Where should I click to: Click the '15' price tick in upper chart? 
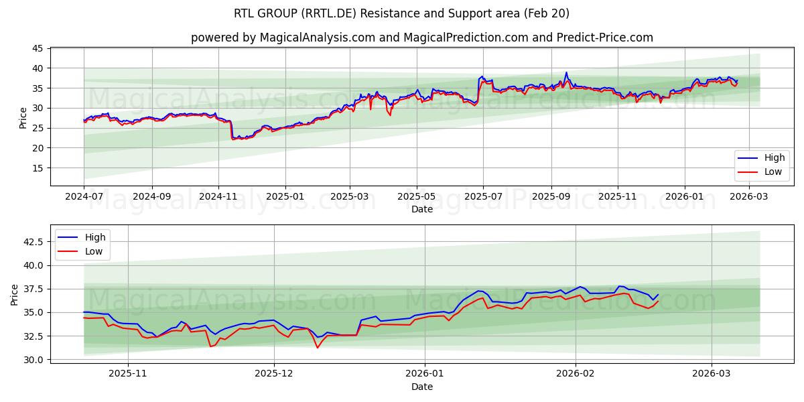tap(38, 168)
